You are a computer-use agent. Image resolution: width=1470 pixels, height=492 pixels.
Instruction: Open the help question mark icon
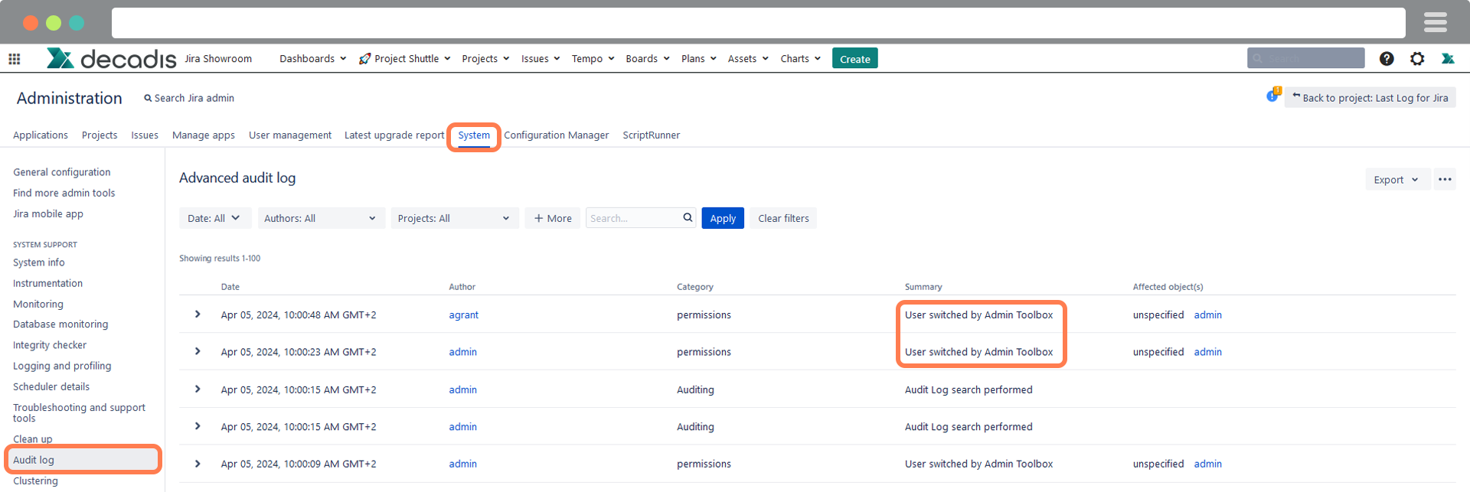[1387, 59]
